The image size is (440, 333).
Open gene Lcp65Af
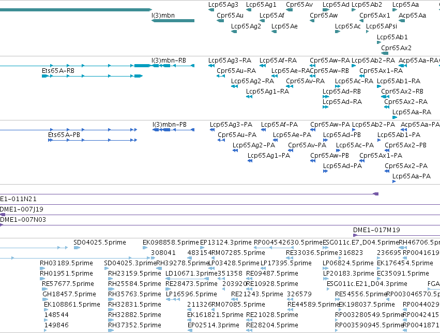[x=271, y=16]
